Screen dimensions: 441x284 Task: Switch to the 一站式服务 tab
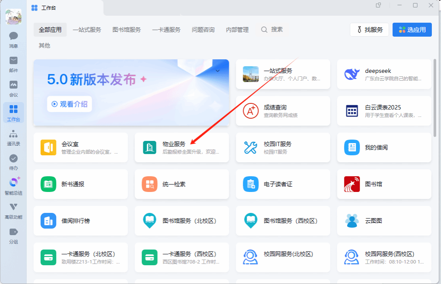point(87,30)
